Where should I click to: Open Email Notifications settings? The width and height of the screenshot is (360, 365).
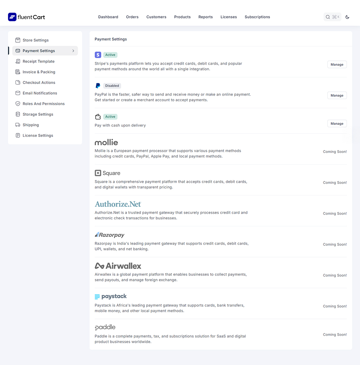45,93
